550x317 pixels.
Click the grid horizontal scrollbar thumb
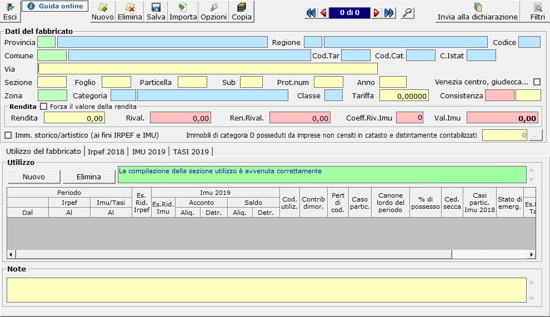click(x=233, y=254)
